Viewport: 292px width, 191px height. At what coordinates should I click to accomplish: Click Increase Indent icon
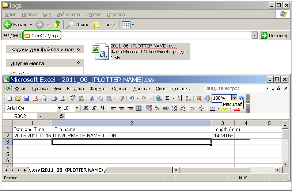tap(202, 108)
